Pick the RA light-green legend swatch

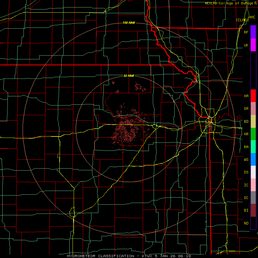[253, 147]
